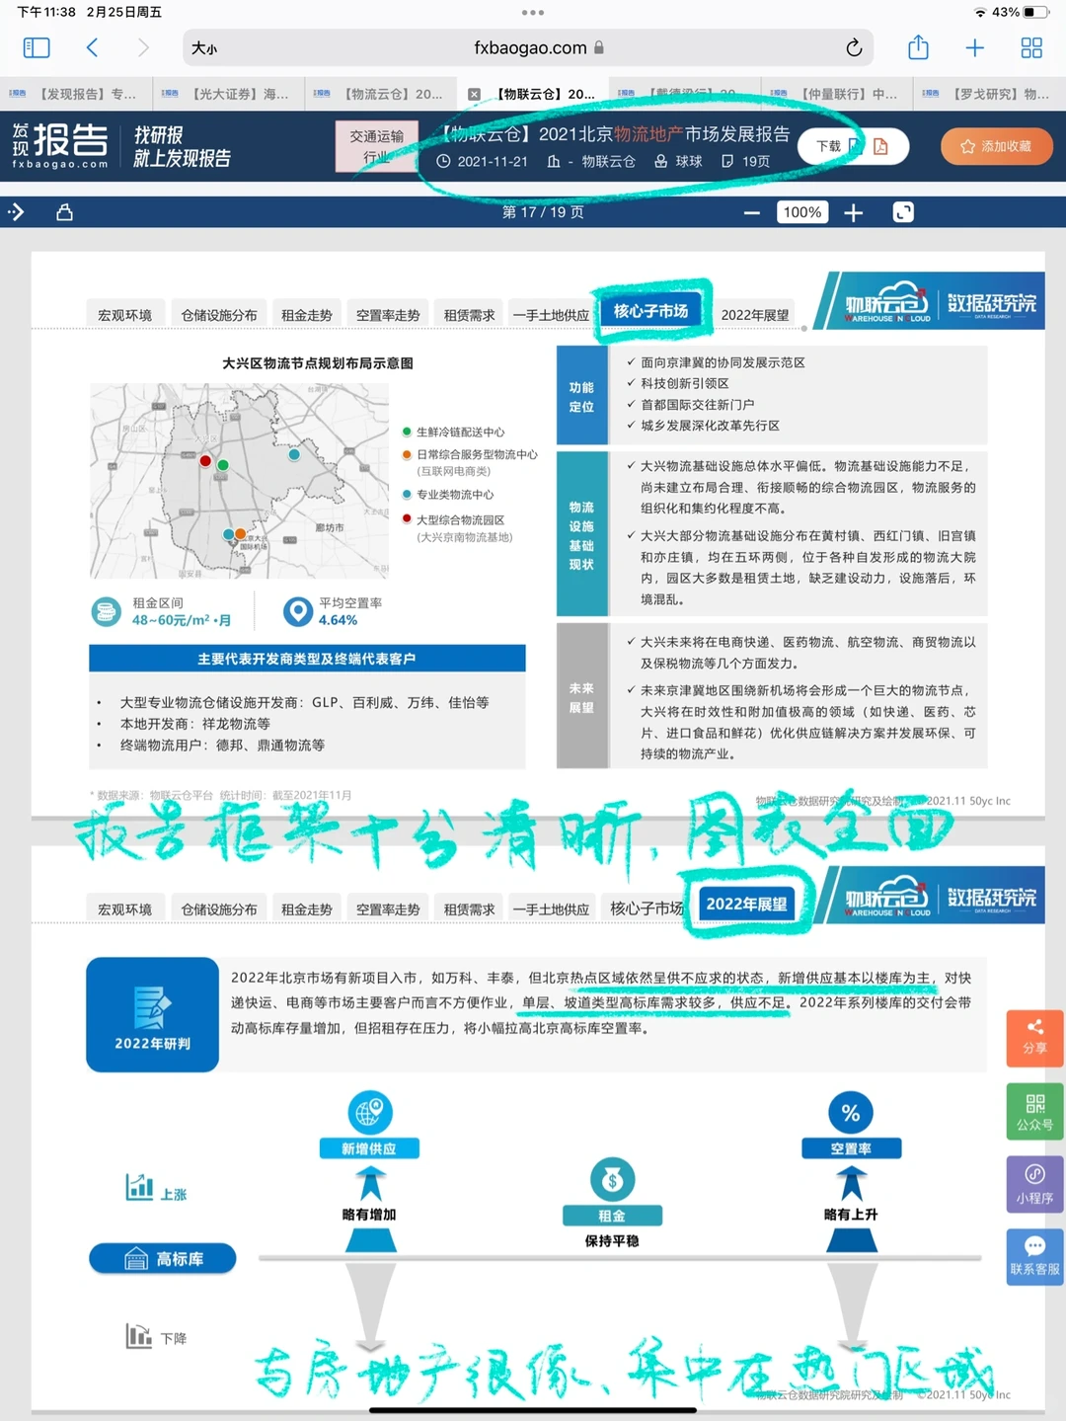Click the orange 日常综合服务型物流中心 legend dot
Viewport: 1066px width, 1421px height.
pos(407,454)
